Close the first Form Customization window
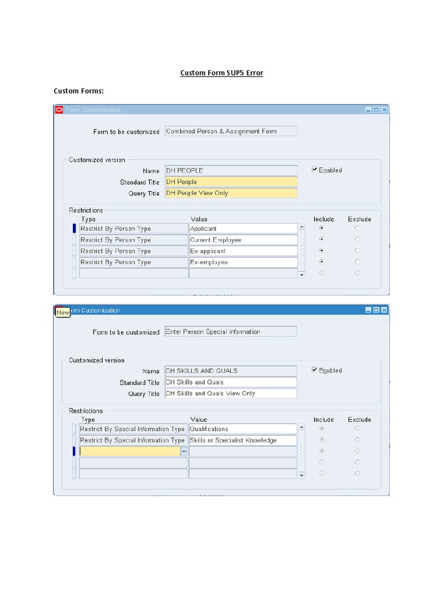Image resolution: width=443 pixels, height=591 pixels. click(384, 110)
